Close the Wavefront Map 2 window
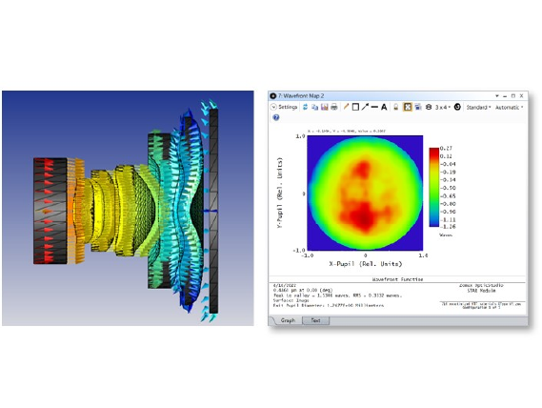This screenshot has width=542, height=408. point(522,96)
